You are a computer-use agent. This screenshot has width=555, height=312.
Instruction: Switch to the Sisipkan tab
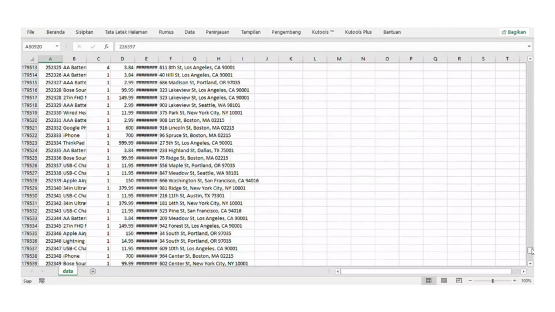click(84, 32)
